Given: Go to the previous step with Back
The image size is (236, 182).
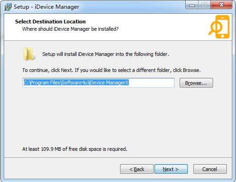Looking at the screenshot, I should (137, 169).
